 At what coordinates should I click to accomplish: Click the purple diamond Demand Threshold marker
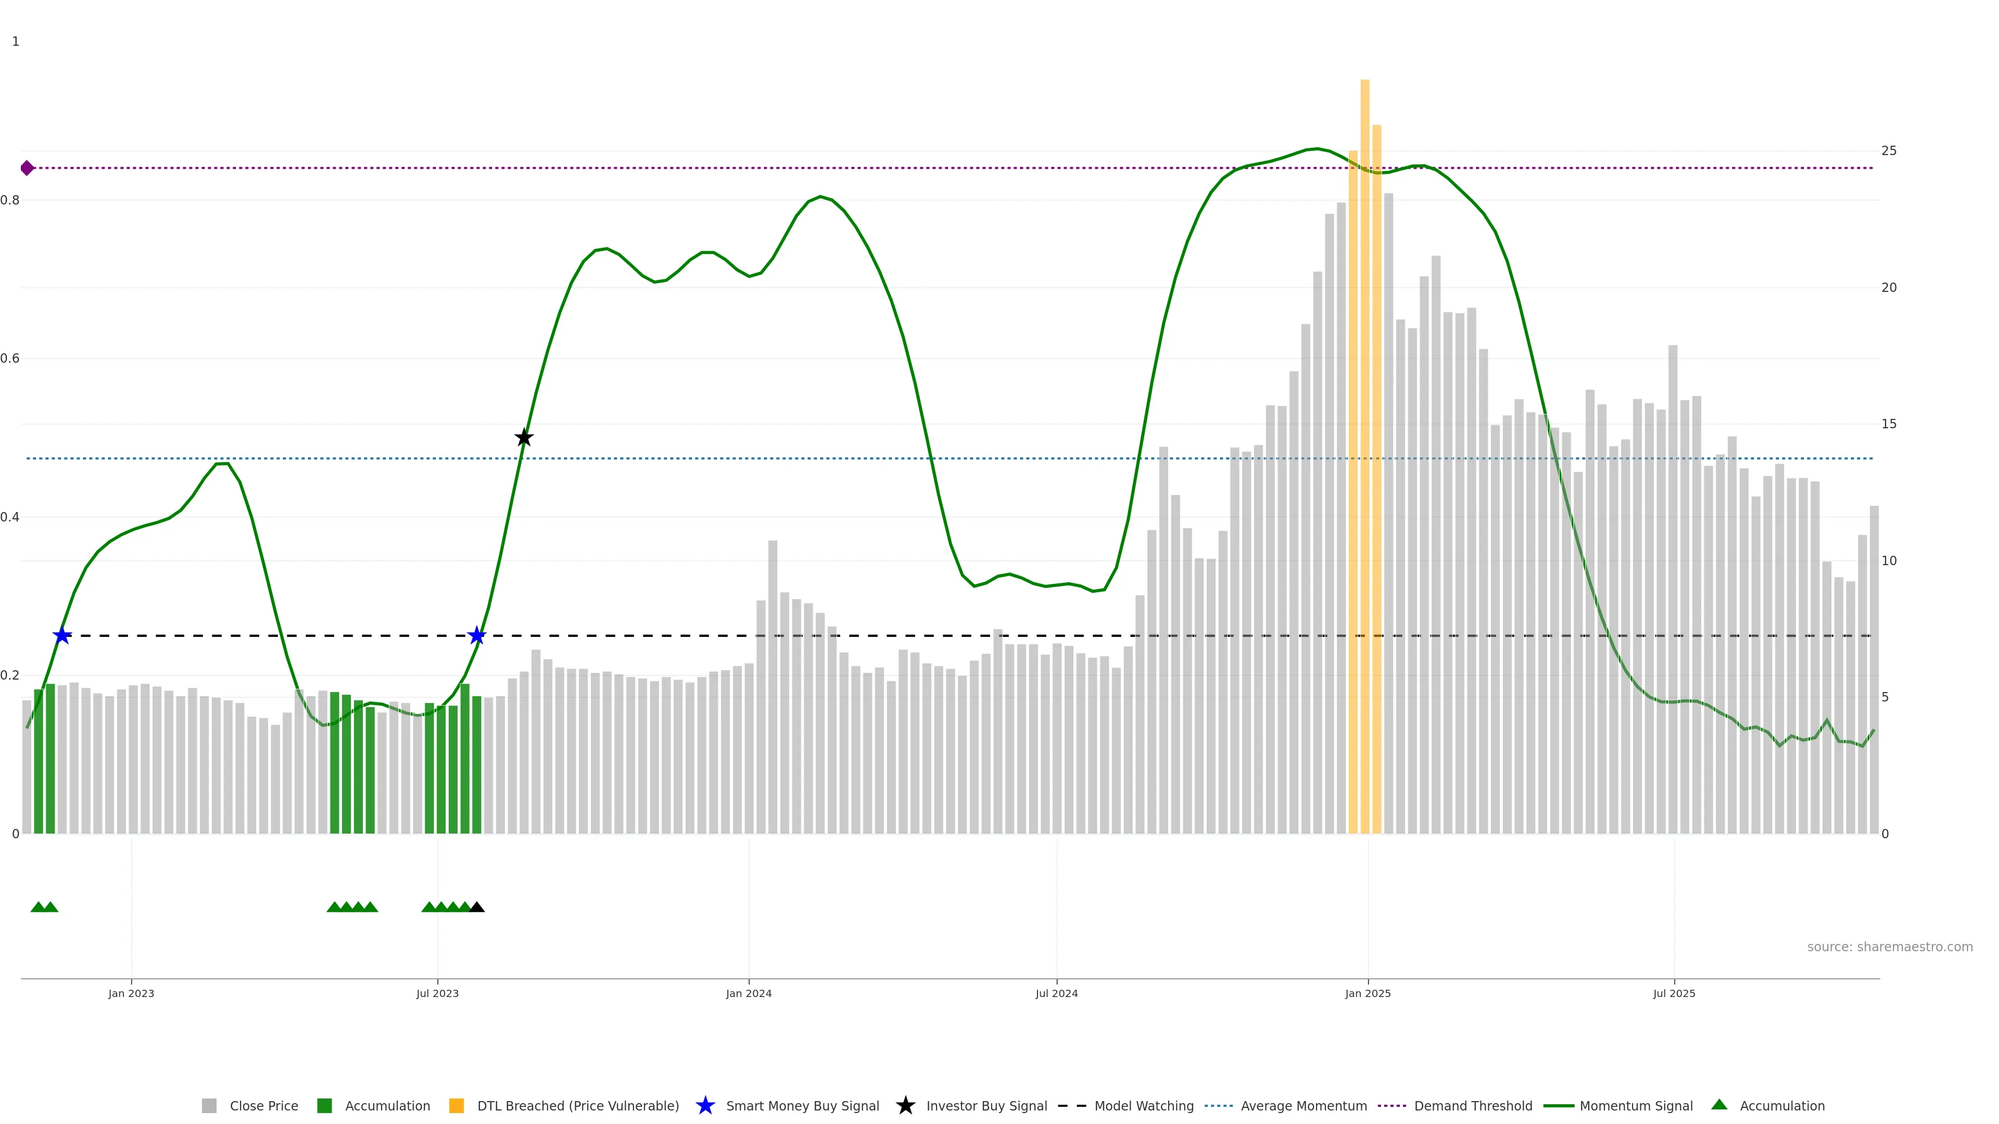pos(27,168)
